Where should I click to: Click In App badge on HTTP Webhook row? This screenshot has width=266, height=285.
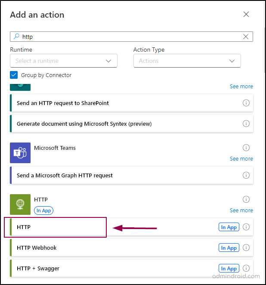point(229,248)
